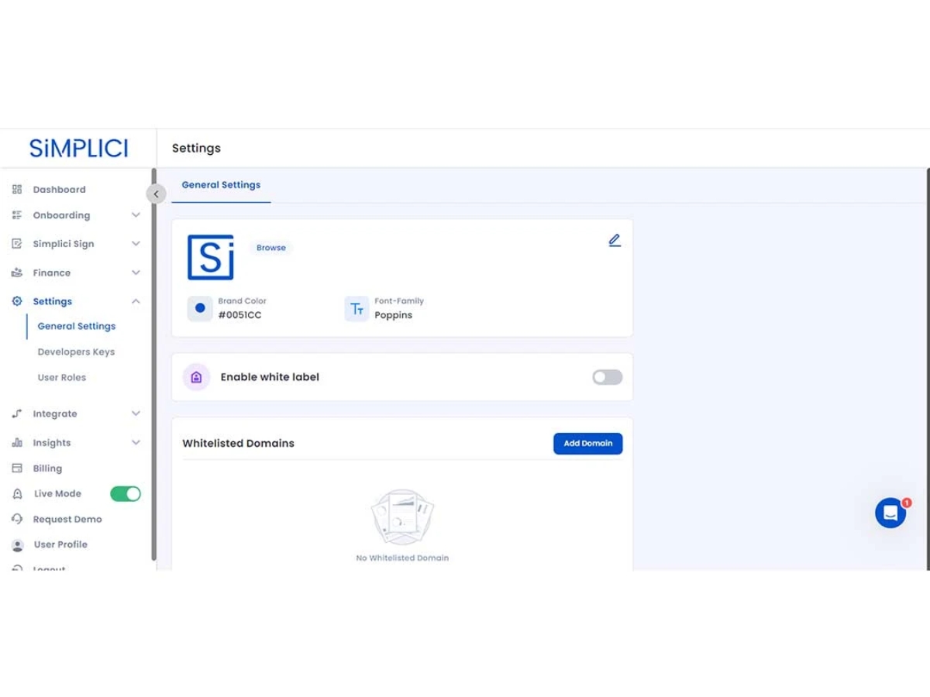Open the Billing menu item
The width and height of the screenshot is (930, 697).
pos(47,469)
